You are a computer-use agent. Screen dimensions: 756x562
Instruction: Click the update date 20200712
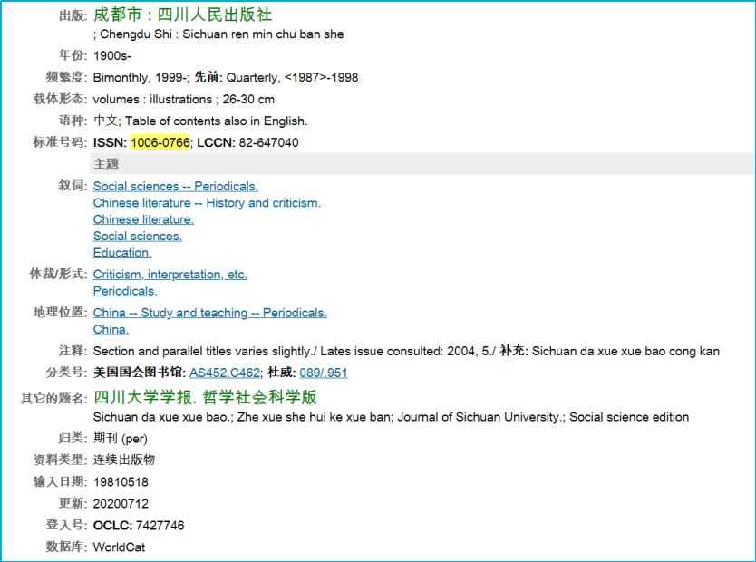coord(121,504)
